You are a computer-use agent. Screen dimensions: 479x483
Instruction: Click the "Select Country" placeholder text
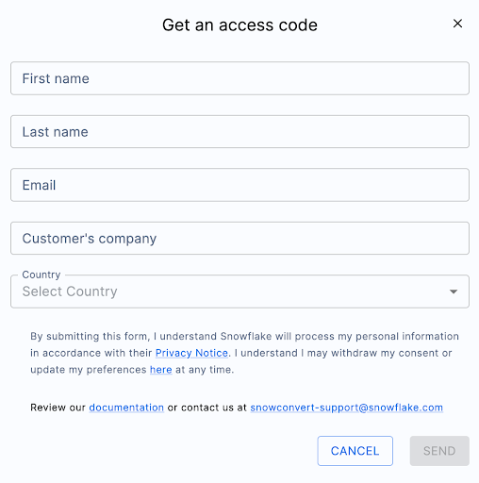click(70, 291)
